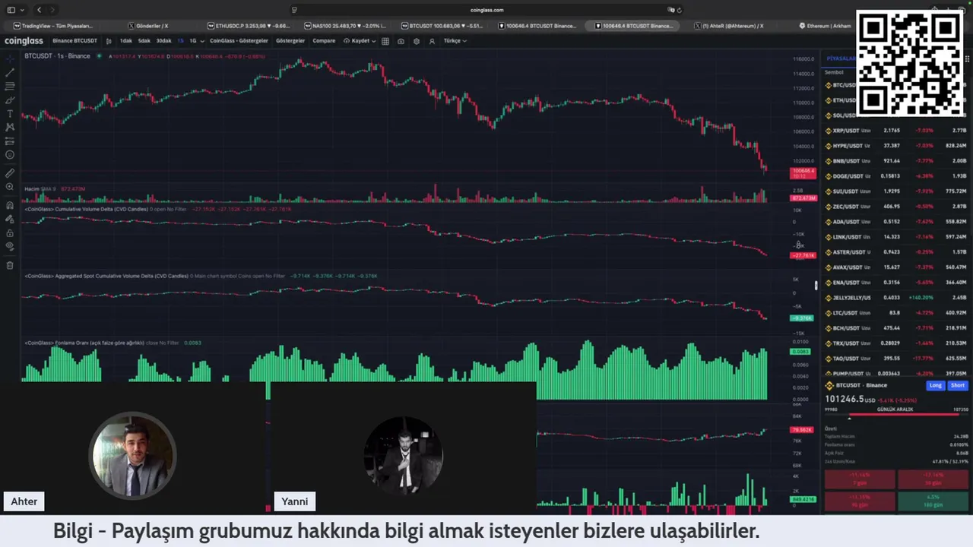This screenshot has height=547, width=973.
Task: Select ADA/USDT row in watchlist
Action: [x=896, y=222]
